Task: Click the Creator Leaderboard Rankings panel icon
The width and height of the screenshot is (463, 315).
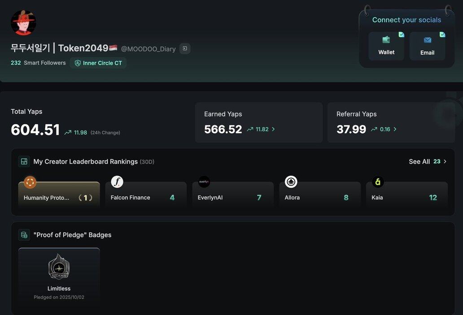Action: 24,161
